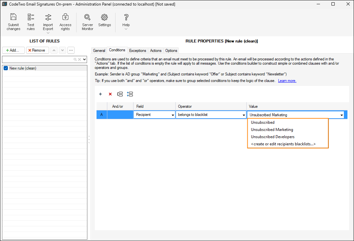Launch the Server Monitor

coord(87,17)
